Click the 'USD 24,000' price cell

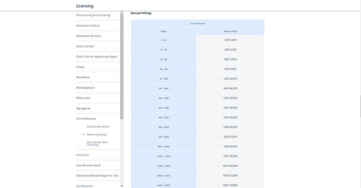231,88
